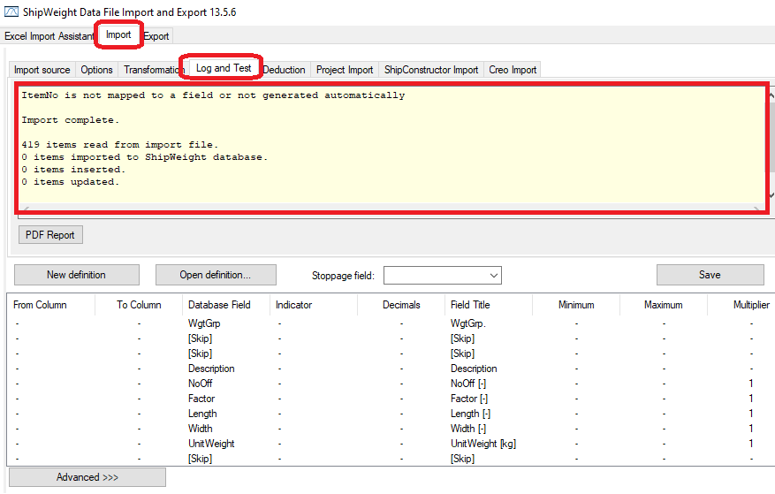Click the 'Import complete.' log line

(x=70, y=120)
